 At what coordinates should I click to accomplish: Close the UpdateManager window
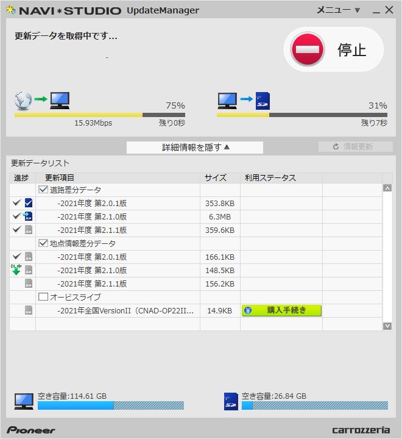(x=389, y=10)
